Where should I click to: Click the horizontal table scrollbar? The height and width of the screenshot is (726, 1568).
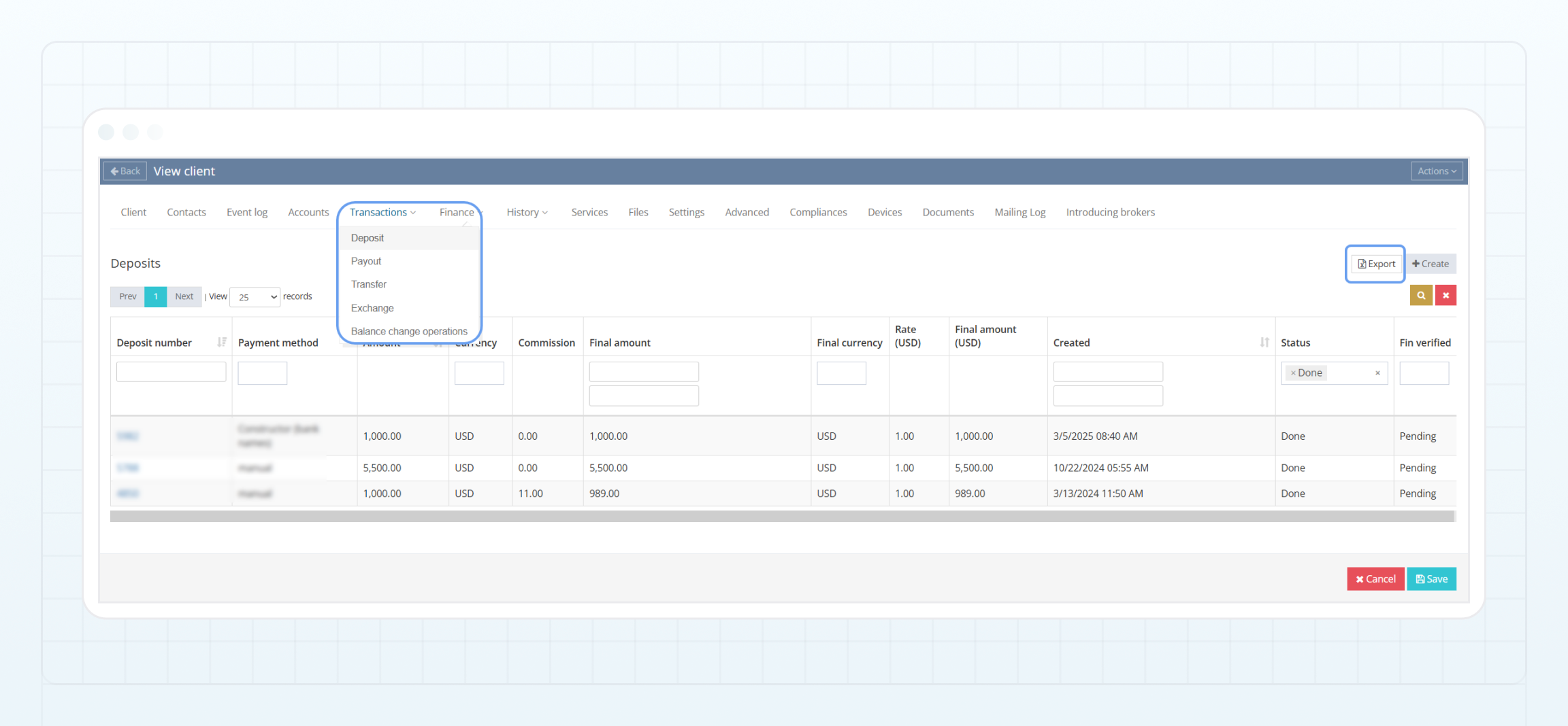781,517
